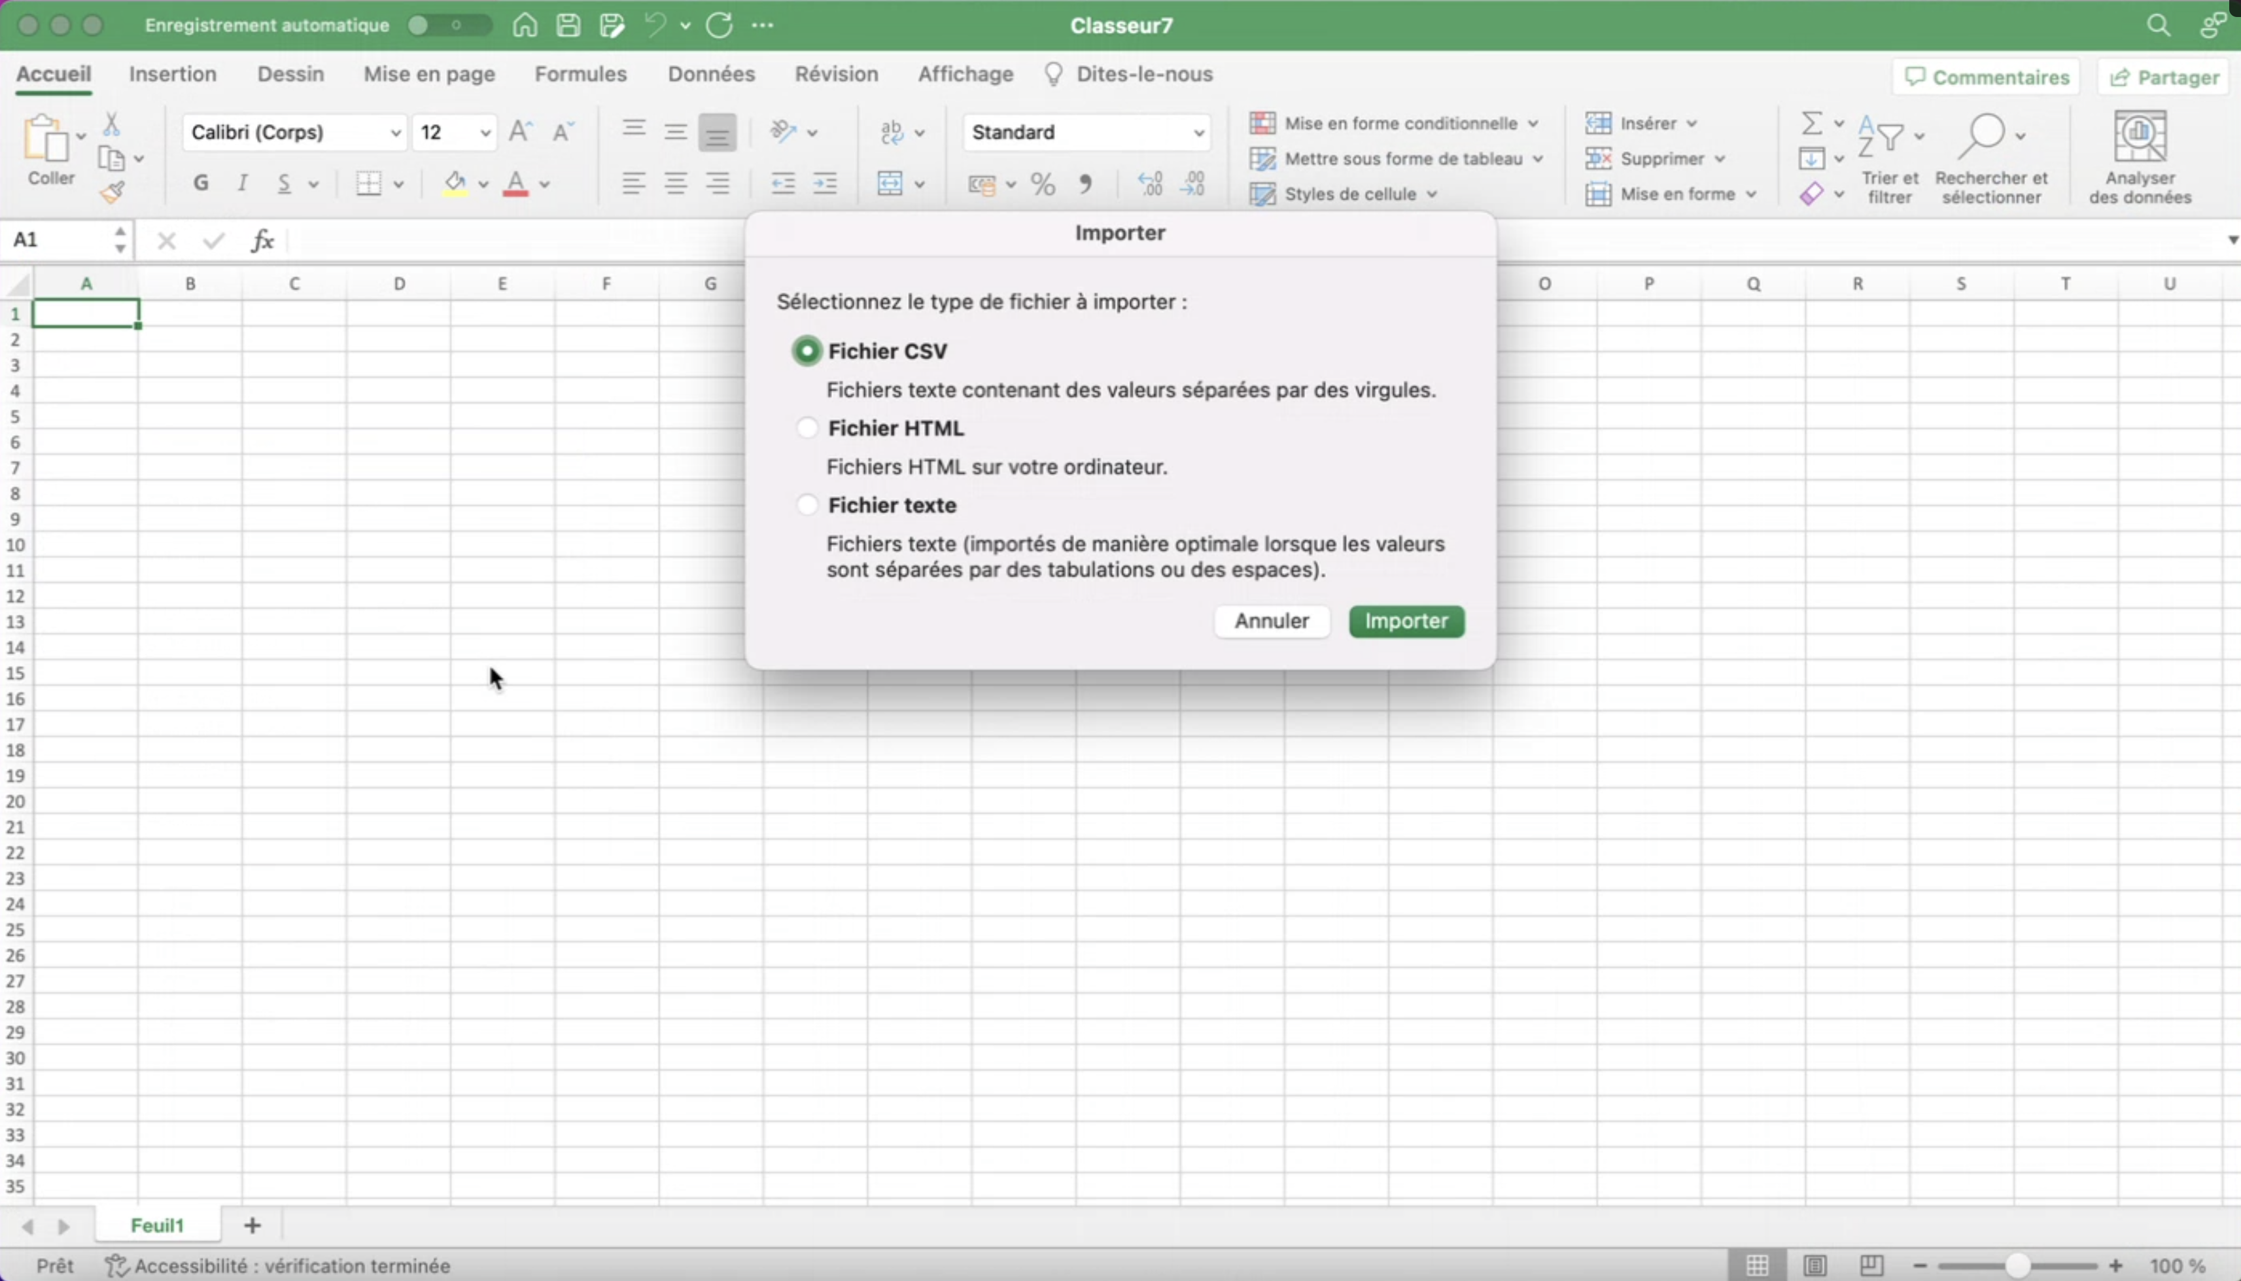2241x1281 pixels.
Task: Click the Align top icon
Action: click(x=633, y=130)
